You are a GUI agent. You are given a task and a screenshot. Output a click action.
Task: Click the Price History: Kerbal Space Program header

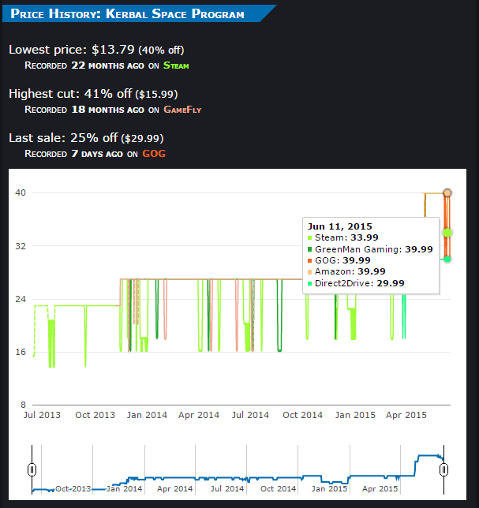[127, 13]
